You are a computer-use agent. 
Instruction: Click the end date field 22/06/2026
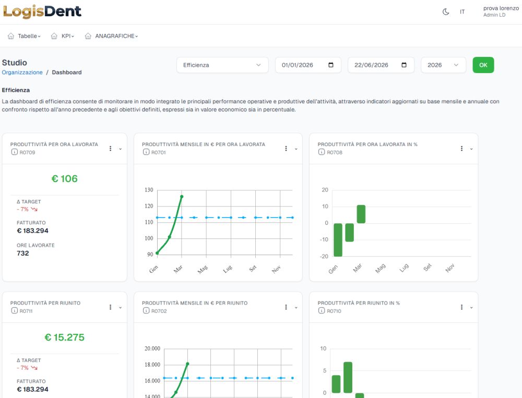click(x=381, y=65)
